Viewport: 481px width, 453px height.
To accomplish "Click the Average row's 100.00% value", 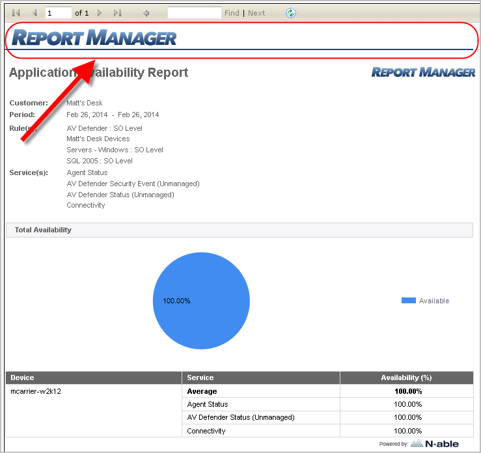I will point(408,391).
